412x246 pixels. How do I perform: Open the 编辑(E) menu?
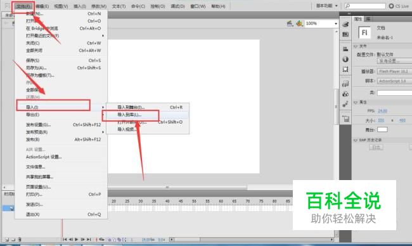coord(42,6)
